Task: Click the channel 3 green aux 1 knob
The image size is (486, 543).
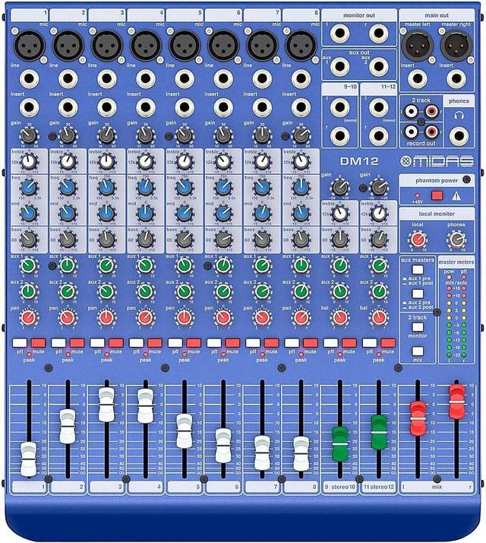Action: pos(106,266)
